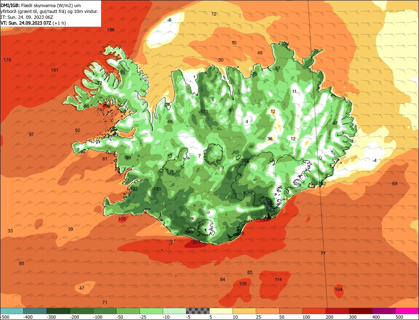Image resolution: width=419 pixels, height=320 pixels.
Task: Click the flux value -171 in north Iceland
Action: coord(203,111)
